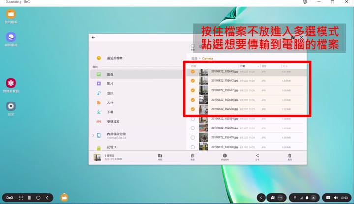Check the 20190822_152534.jpg checkbox
The image size is (354, 204).
(x=193, y=119)
